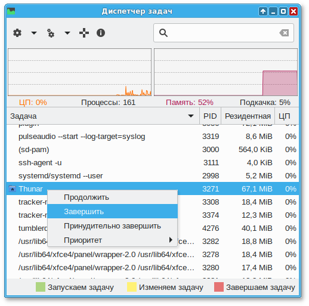
Task: Sort by Резидентная memory column
Action: (x=248, y=116)
